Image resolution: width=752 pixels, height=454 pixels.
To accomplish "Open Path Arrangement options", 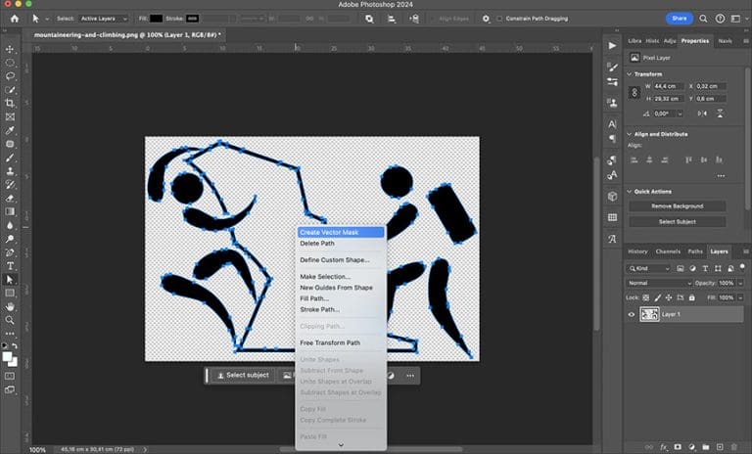I will pyautogui.click(x=414, y=19).
